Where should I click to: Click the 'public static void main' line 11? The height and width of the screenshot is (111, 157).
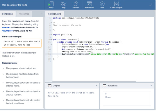(90, 42)
